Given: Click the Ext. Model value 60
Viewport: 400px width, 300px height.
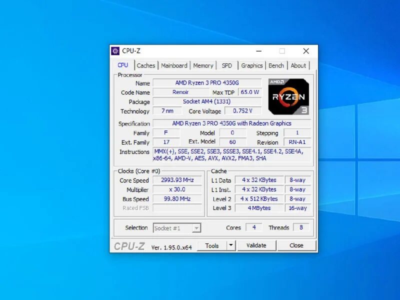Looking at the screenshot, I should pyautogui.click(x=232, y=142).
